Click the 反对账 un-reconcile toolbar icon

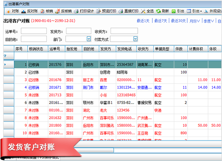24,11
